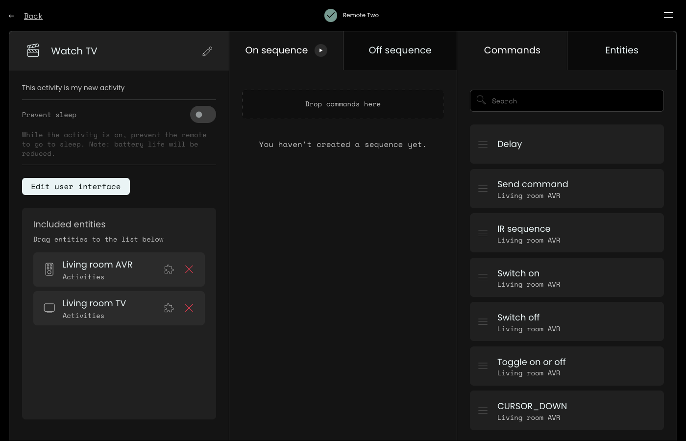
Task: Click the drag handle of Toggle on or off
Action: pyautogui.click(x=483, y=366)
